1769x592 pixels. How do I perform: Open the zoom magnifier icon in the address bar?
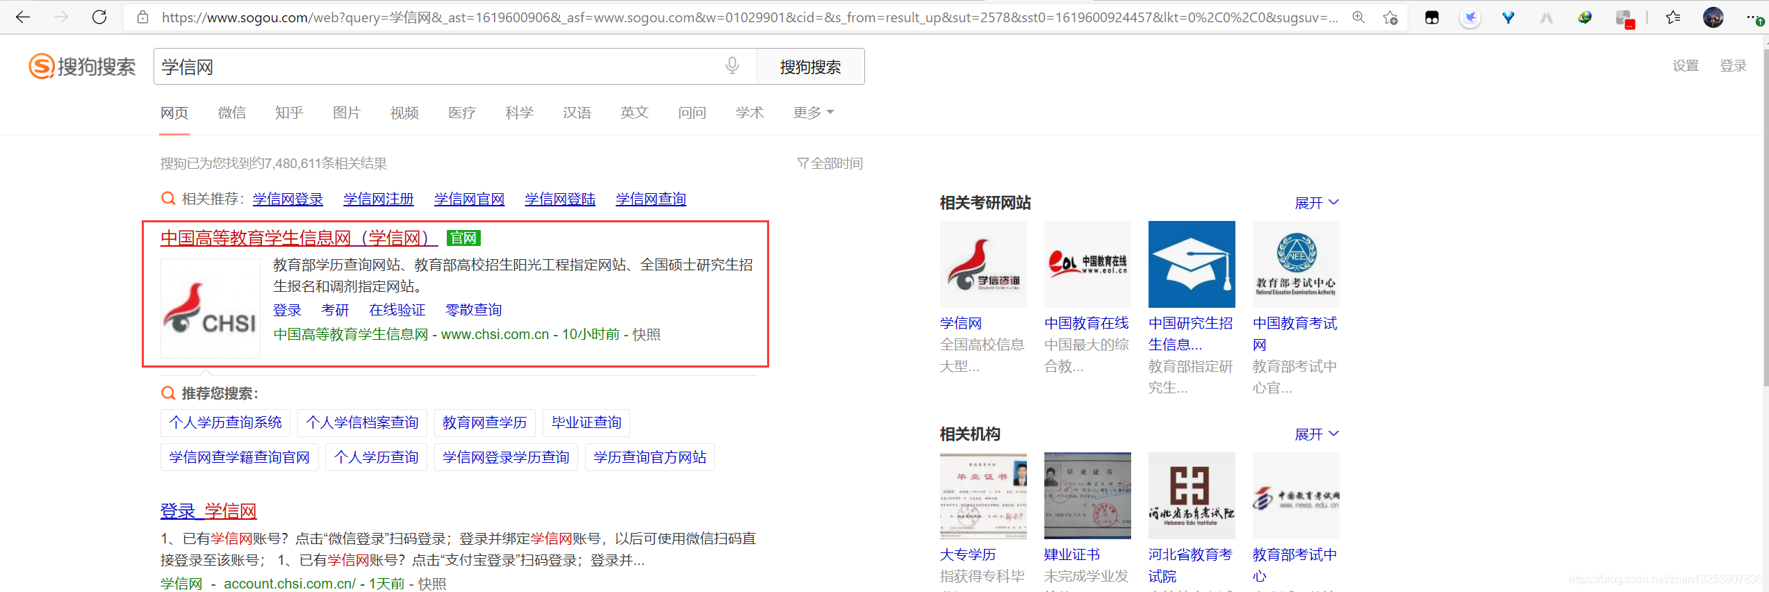[x=1358, y=17]
